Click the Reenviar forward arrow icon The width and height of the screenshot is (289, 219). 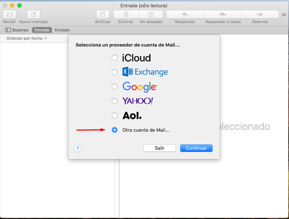[x=260, y=14]
